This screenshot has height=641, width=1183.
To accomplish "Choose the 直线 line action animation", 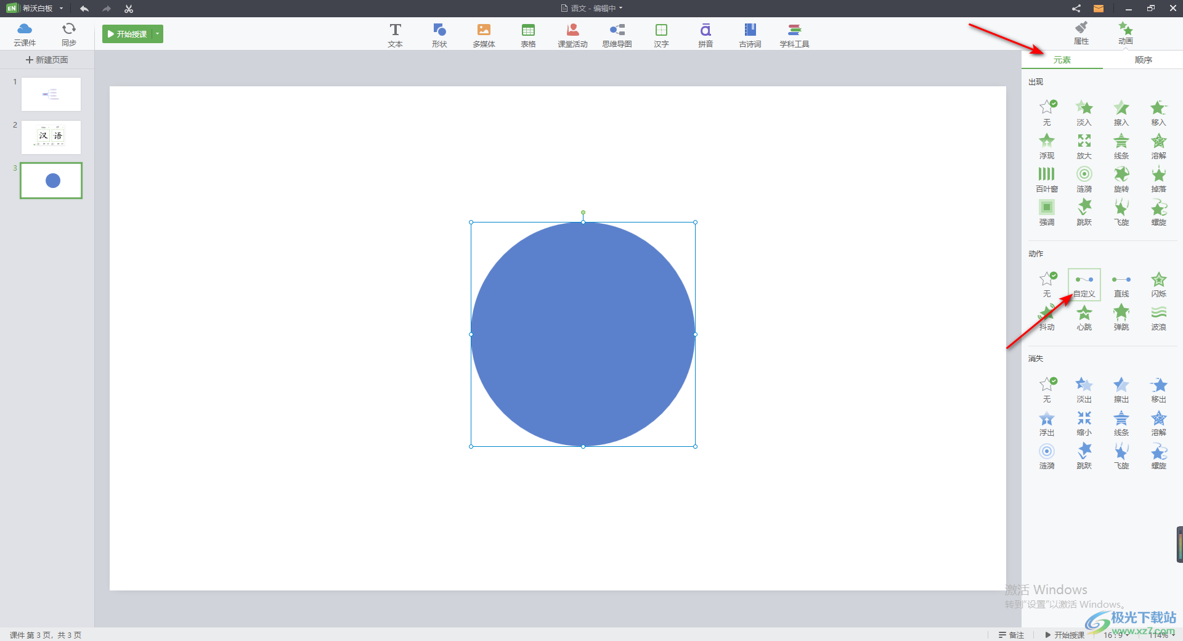I will click(x=1121, y=285).
